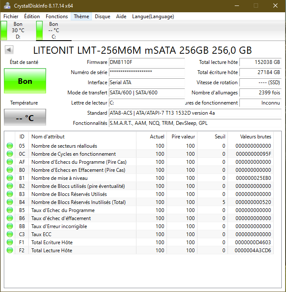
Task: Click the green Bon health status button
Action: click(x=25, y=81)
